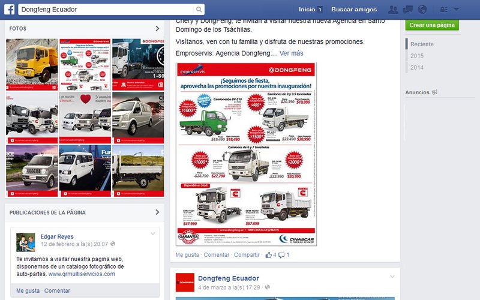Click the Dongfeng Ecuador page avatar

coord(185,282)
